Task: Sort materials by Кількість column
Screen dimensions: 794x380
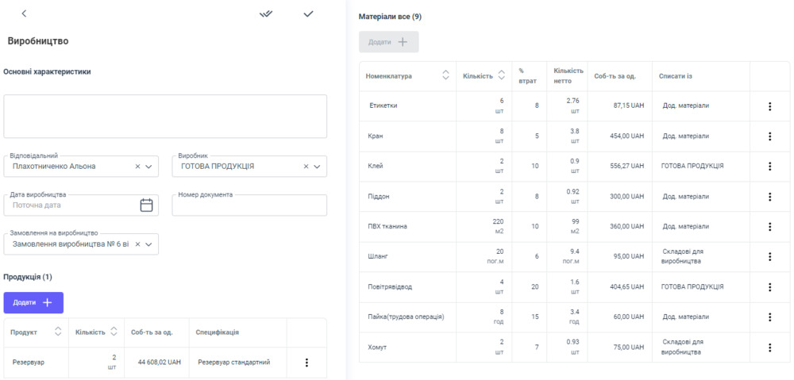Action: tap(501, 76)
